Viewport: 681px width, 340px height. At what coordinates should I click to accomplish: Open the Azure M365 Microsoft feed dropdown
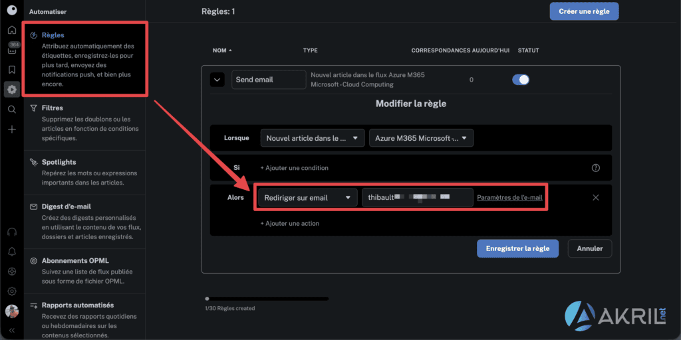(421, 138)
